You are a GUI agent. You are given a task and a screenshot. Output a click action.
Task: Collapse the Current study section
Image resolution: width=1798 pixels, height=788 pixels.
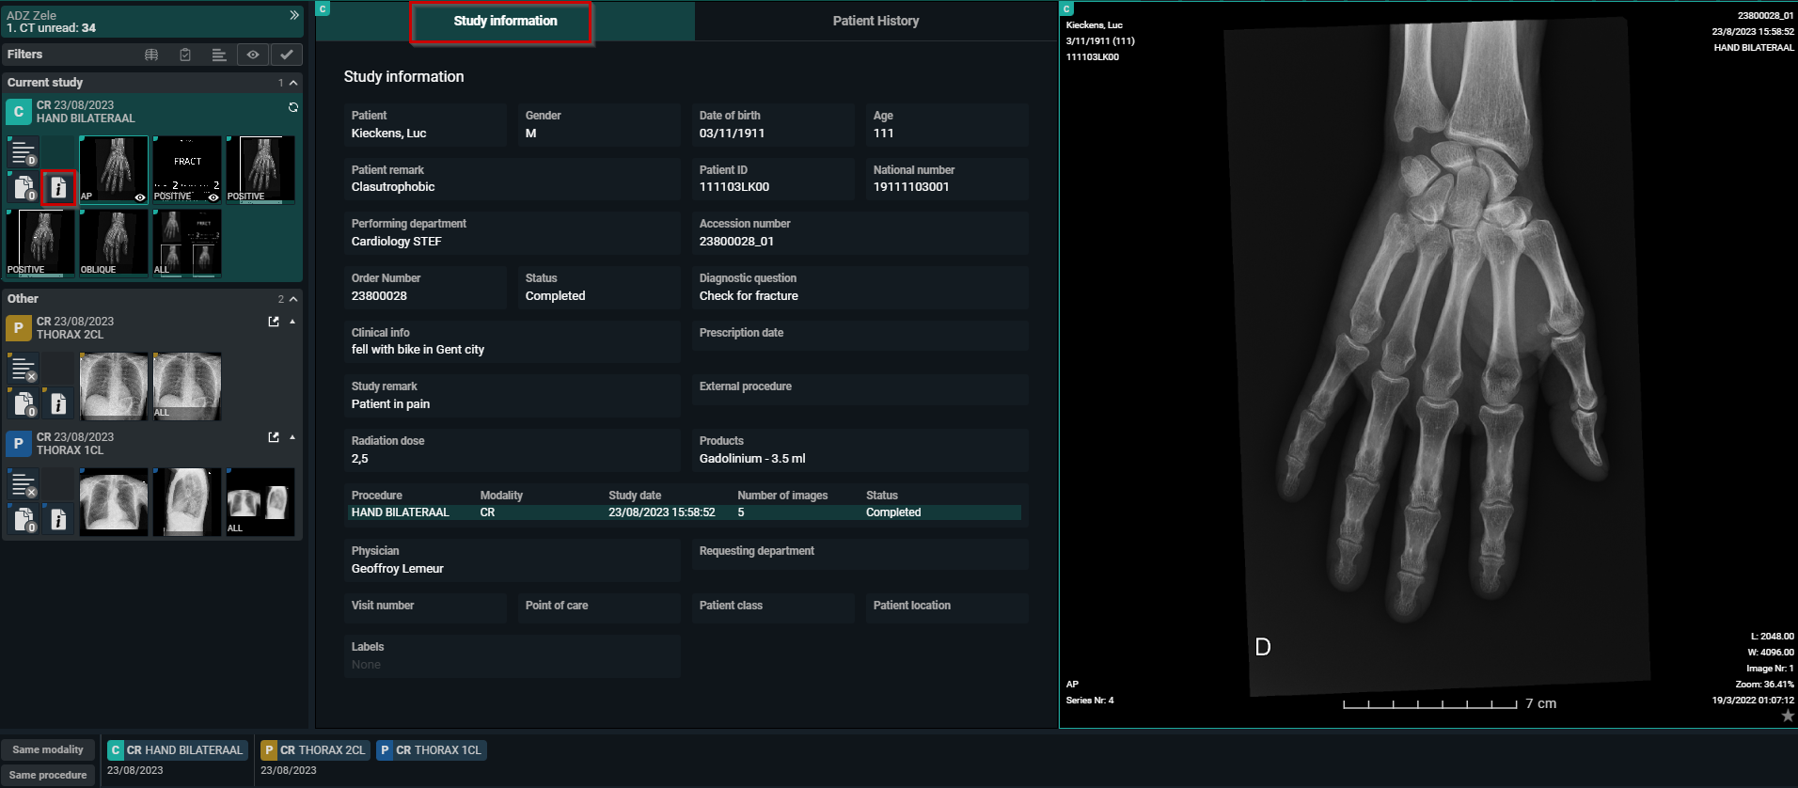pyautogui.click(x=293, y=83)
